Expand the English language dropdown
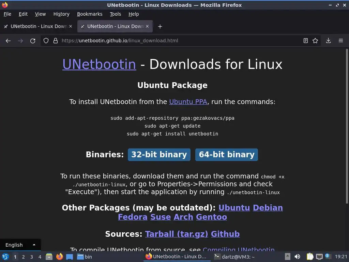This screenshot has height=262, width=349. tap(20, 245)
